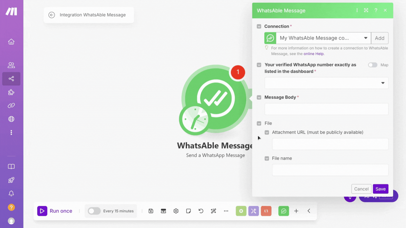Open the Home page from sidebar
This screenshot has height=228, width=406.
click(x=11, y=42)
